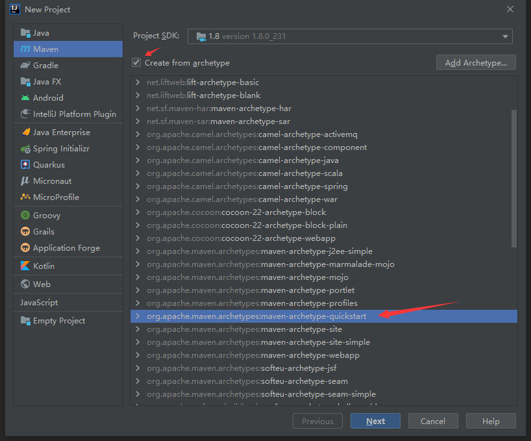Select Kotlin project type
This screenshot has height=441, width=531.
coord(68,266)
